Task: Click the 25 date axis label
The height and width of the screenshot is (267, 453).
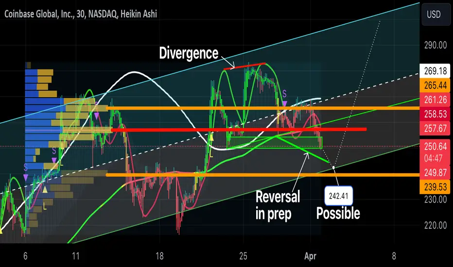Action: tap(243, 256)
